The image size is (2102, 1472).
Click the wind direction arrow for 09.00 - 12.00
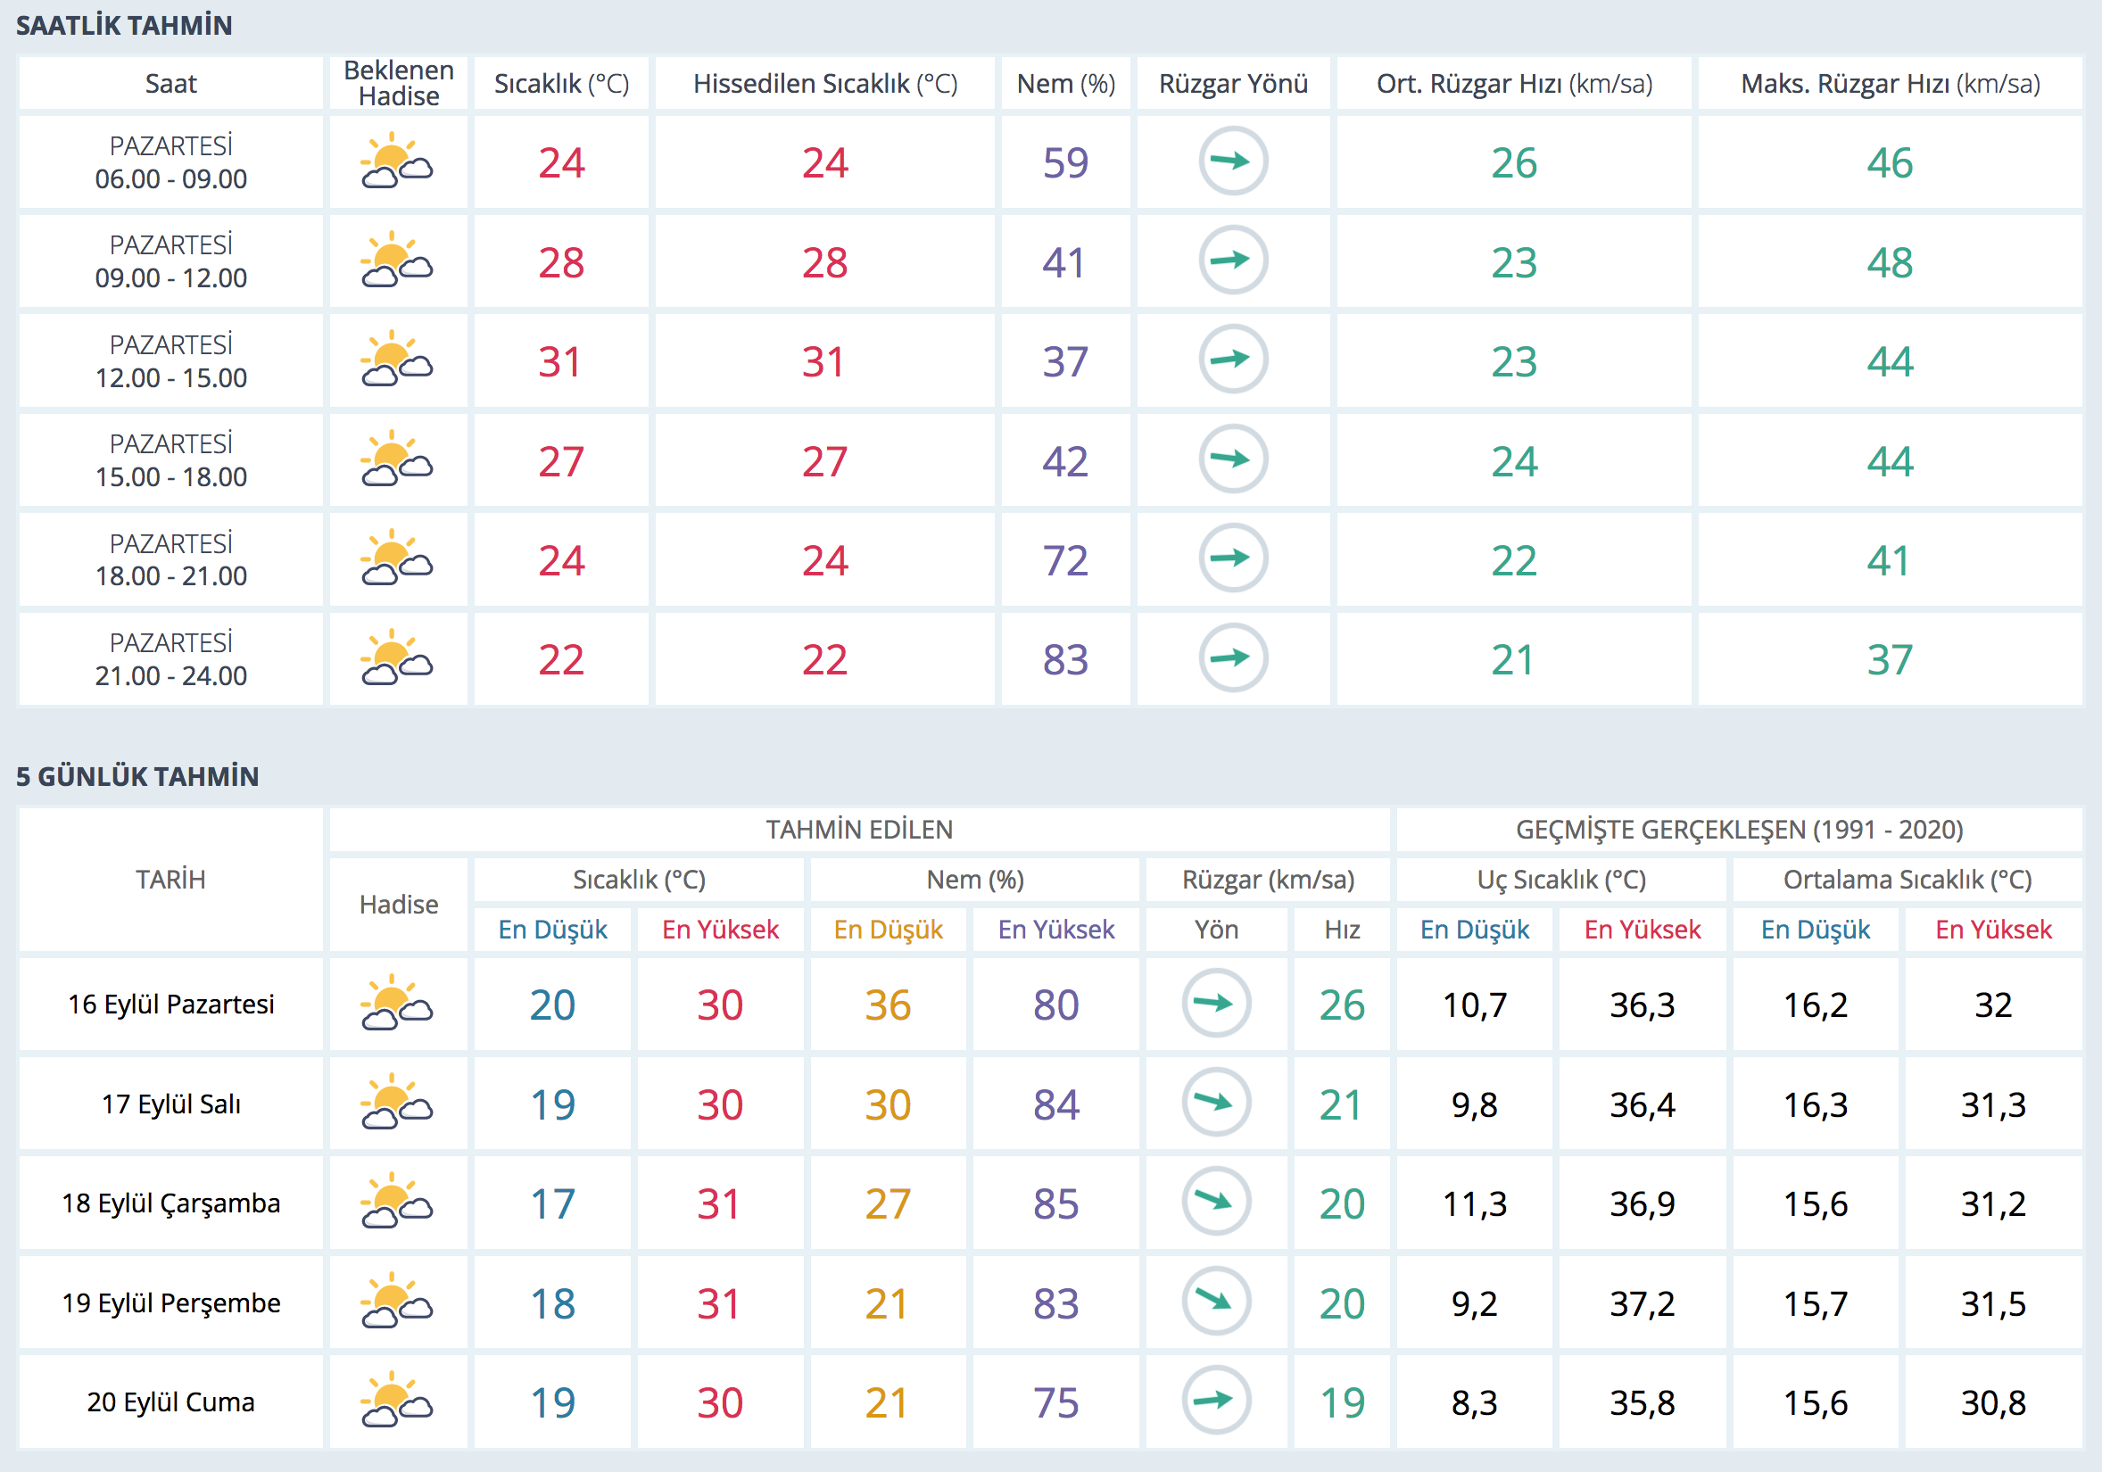[x=1232, y=260]
